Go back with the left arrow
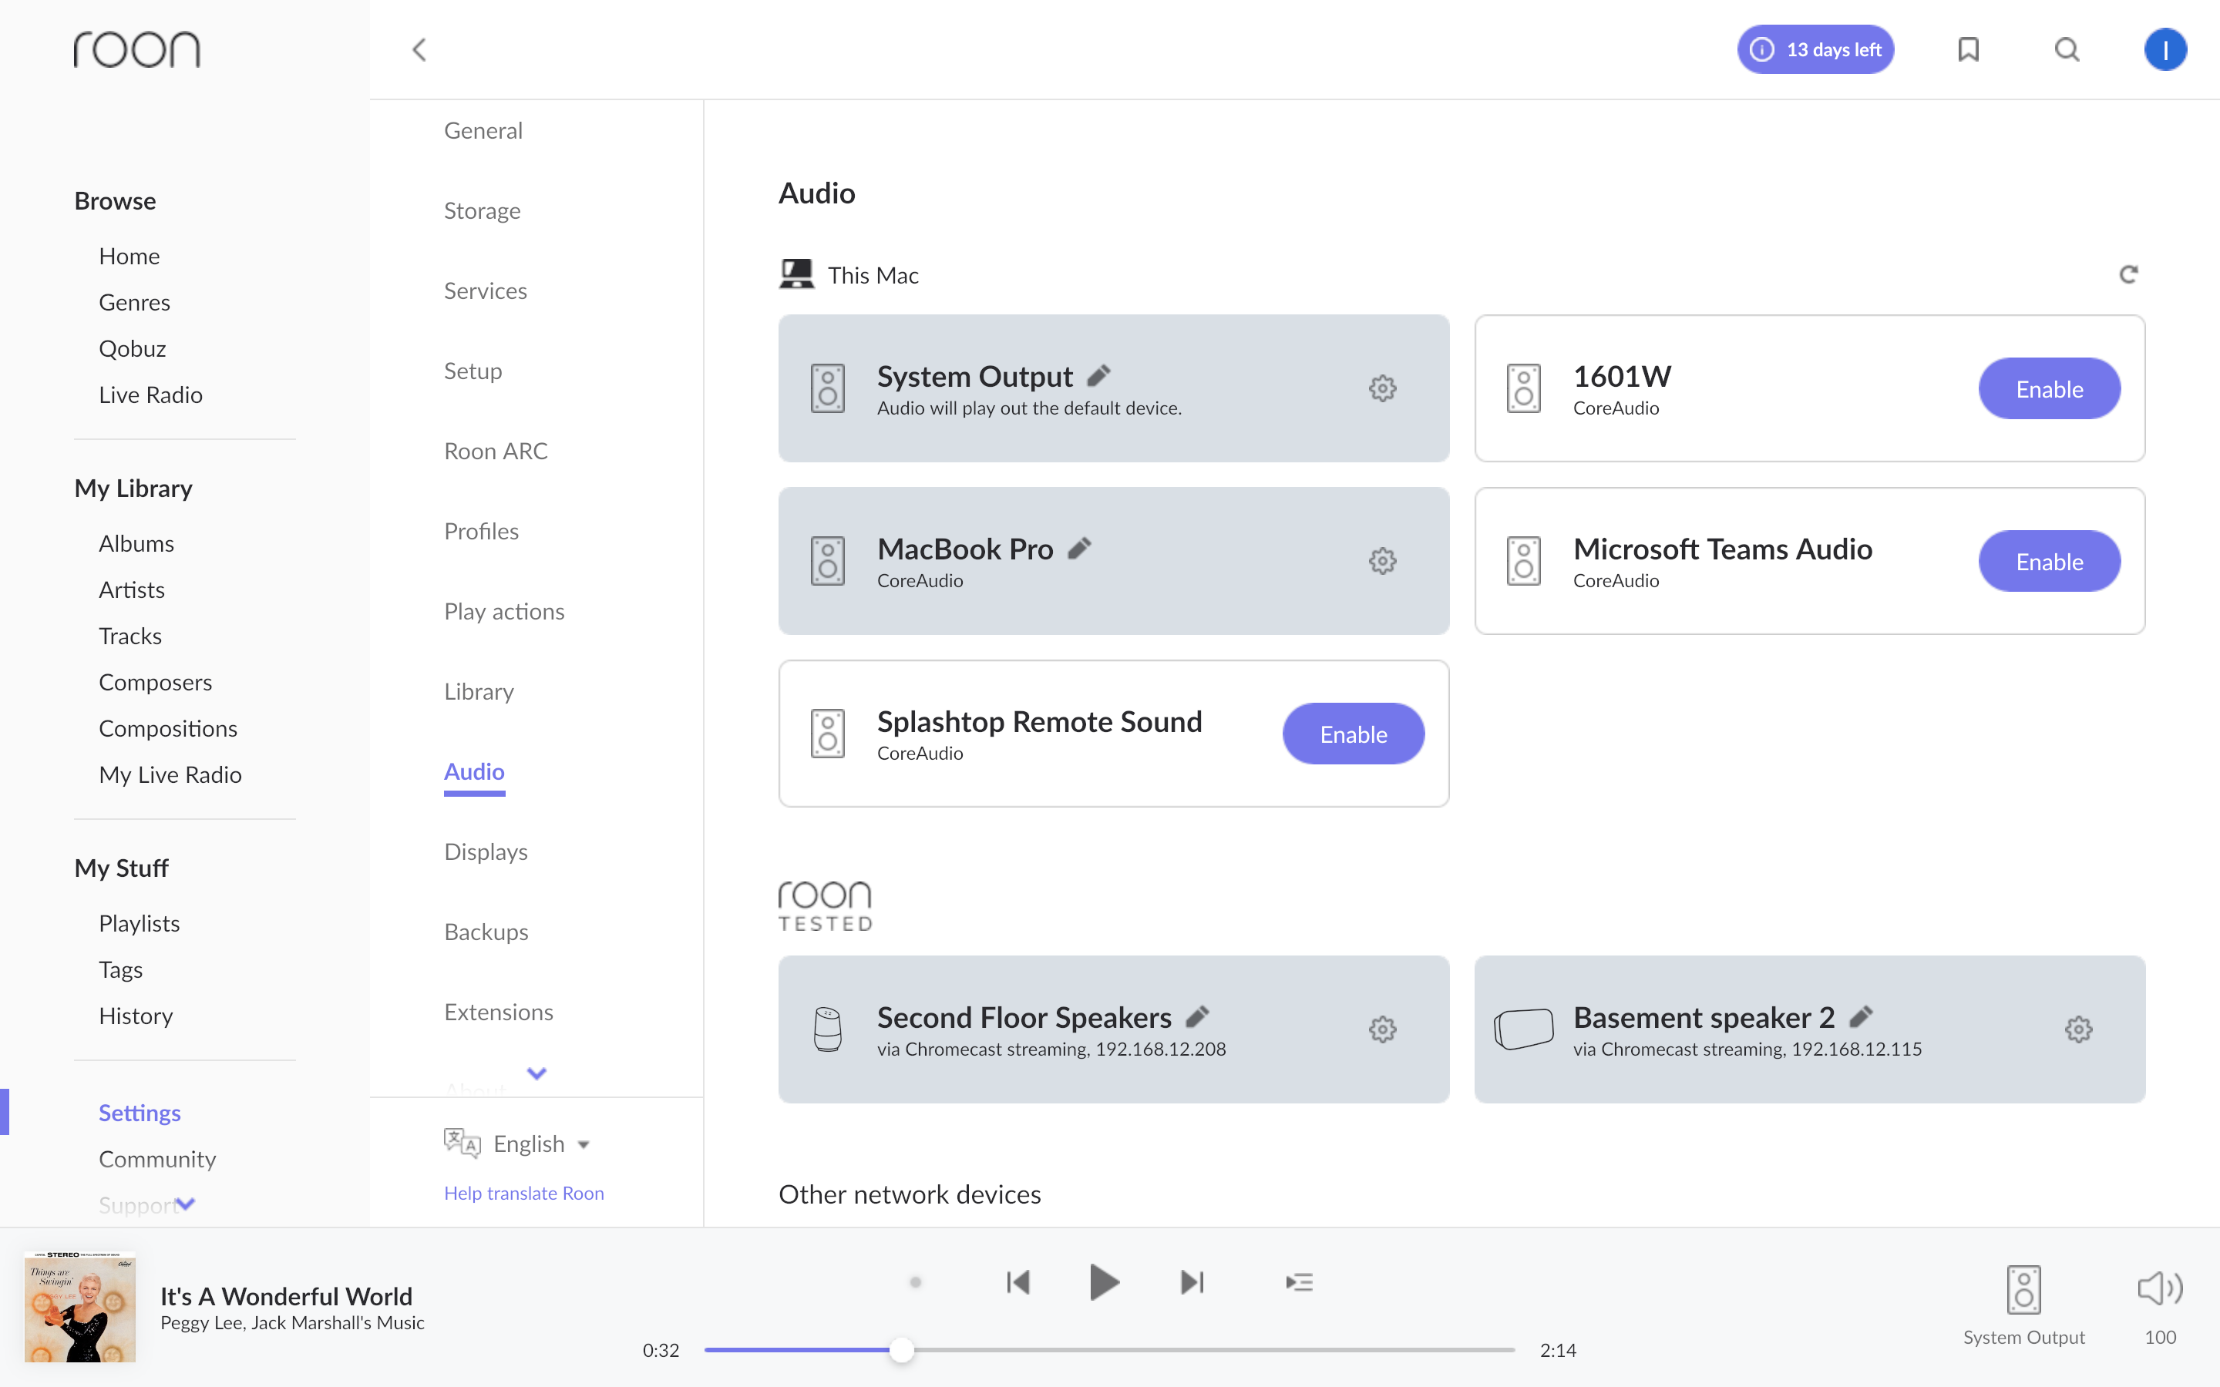2220x1387 pixels. [x=419, y=49]
